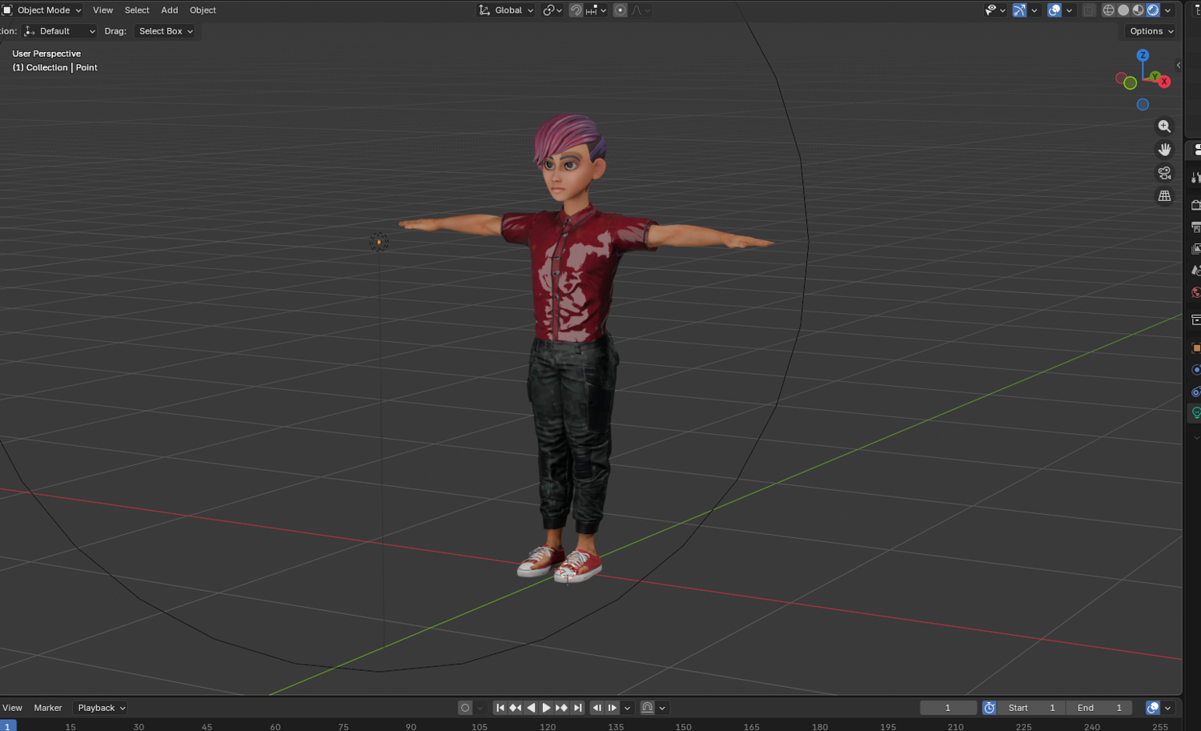Open the Default orientation dropdown
This screenshot has width=1201, height=731.
point(59,31)
